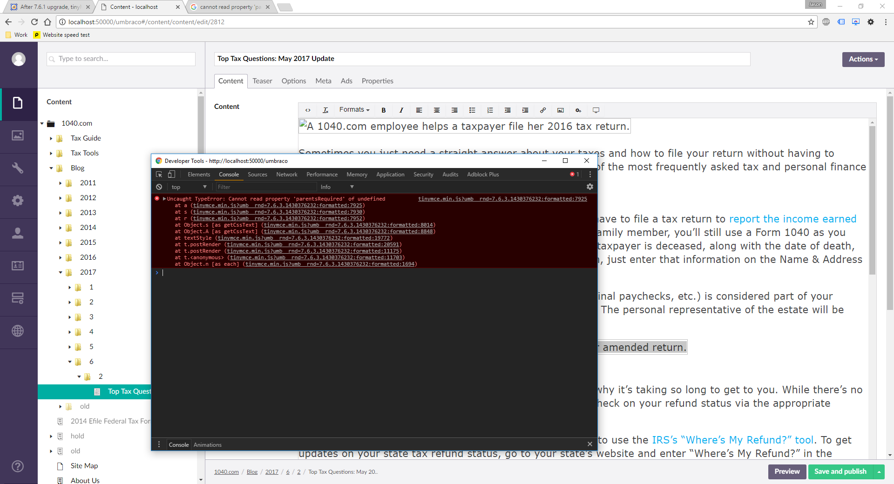894x484 pixels.
Task: Reload the page in Chrome
Action: click(34, 22)
